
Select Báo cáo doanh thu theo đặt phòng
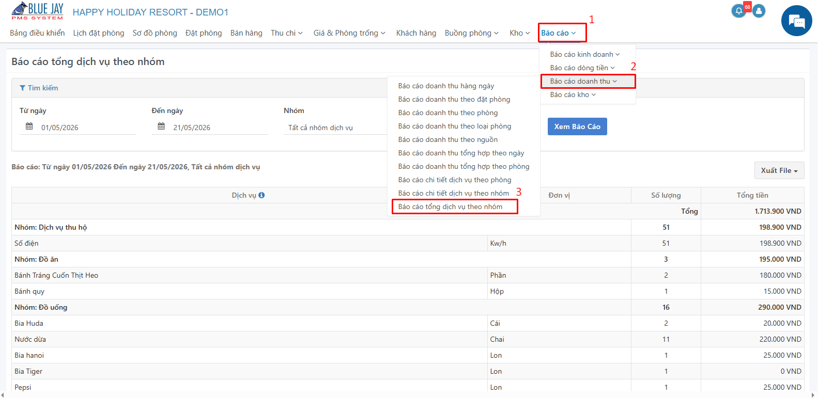click(454, 99)
